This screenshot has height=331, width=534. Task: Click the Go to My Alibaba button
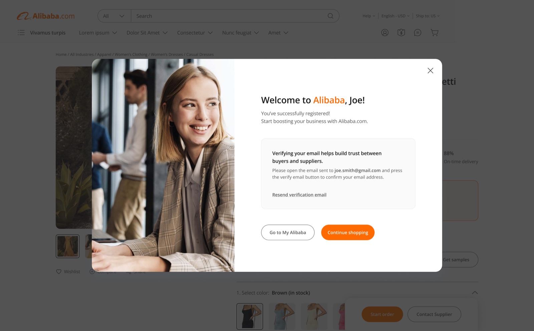pos(288,232)
